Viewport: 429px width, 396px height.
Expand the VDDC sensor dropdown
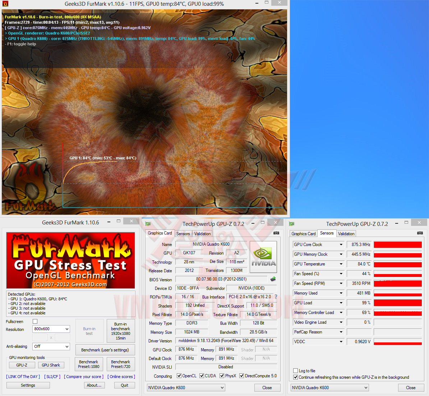tap(341, 342)
